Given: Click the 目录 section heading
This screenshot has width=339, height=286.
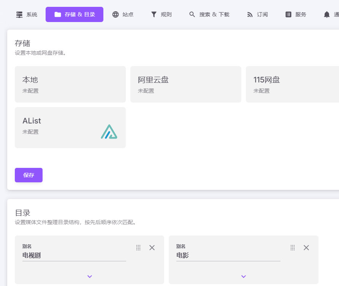Looking at the screenshot, I should click(x=22, y=213).
